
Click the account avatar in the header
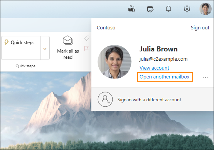pyautogui.click(x=206, y=9)
